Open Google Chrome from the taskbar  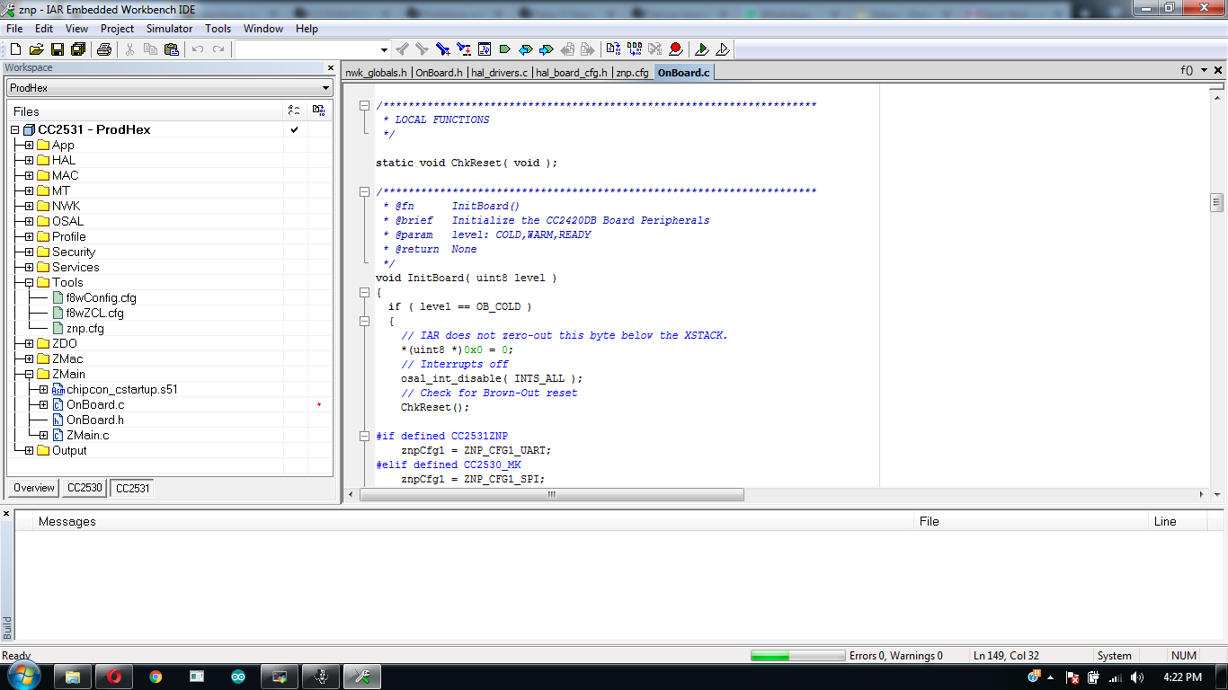coord(156,677)
